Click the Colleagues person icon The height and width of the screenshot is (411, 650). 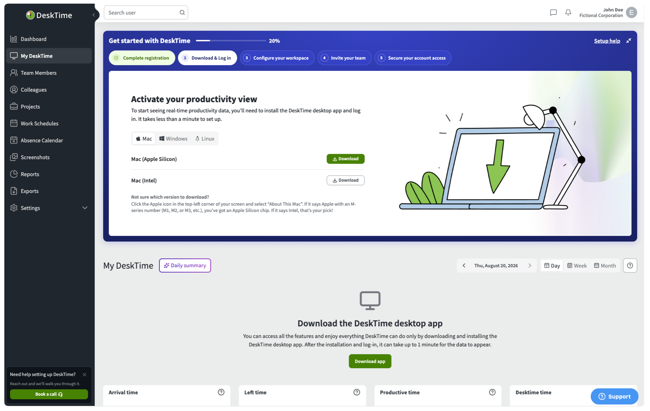(14, 90)
